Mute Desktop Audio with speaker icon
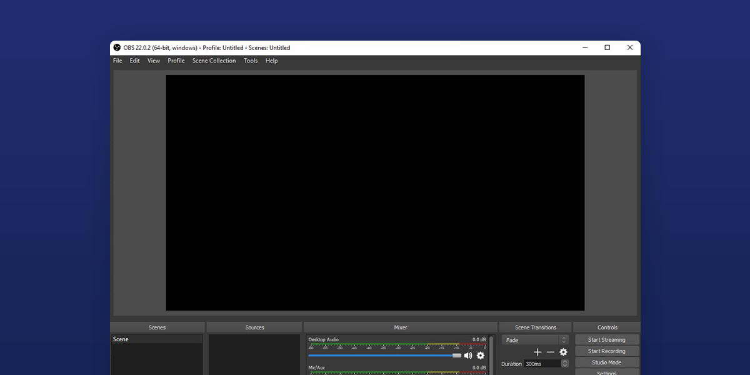 coord(468,356)
